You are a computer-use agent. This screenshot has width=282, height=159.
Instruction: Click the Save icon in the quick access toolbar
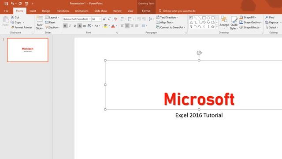pos(6,4)
